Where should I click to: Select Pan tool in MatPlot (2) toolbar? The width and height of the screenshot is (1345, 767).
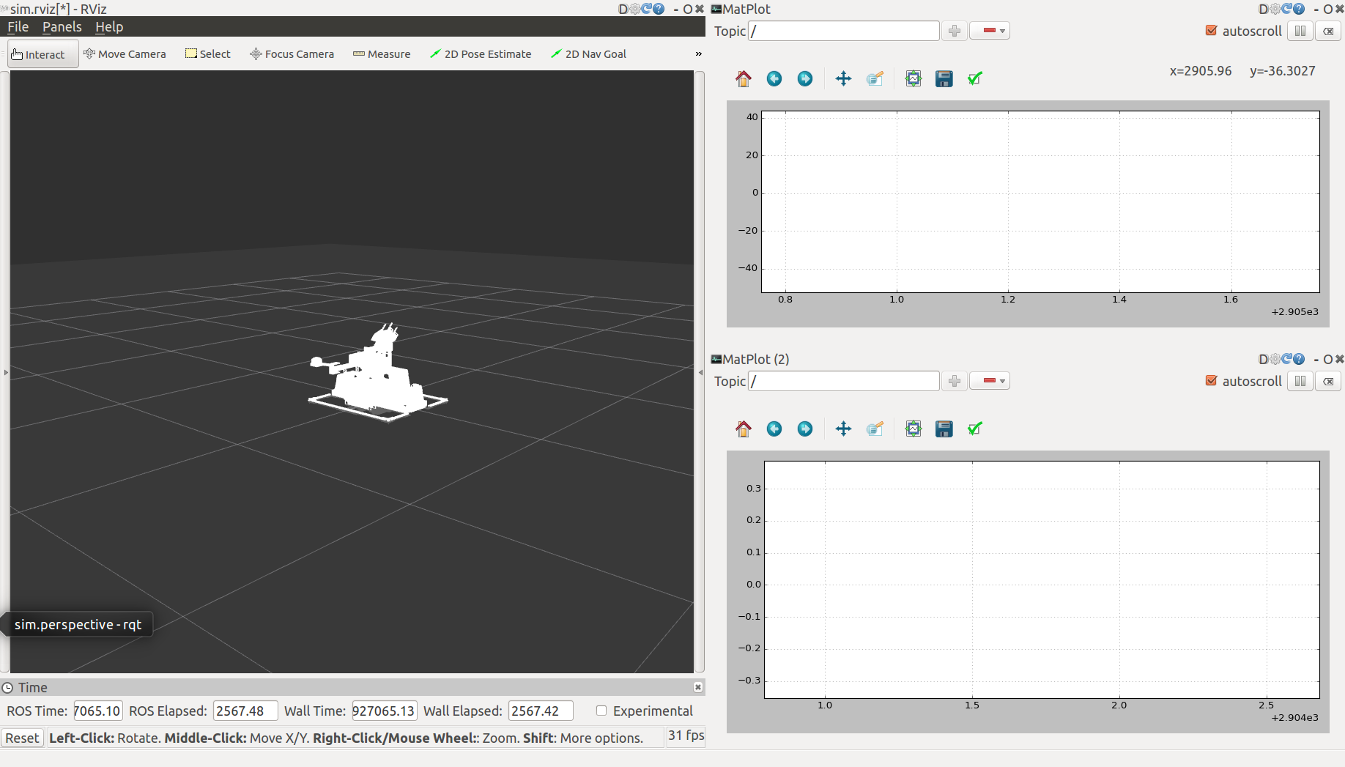(x=844, y=429)
